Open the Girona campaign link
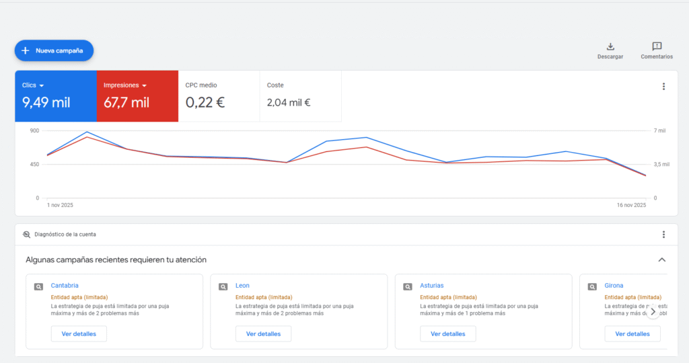Image resolution: width=689 pixels, height=363 pixels. point(614,285)
